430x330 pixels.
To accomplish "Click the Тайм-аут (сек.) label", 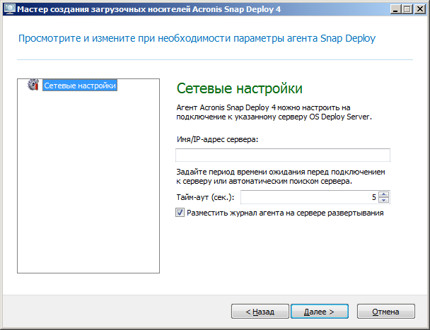I will pyautogui.click(x=205, y=197).
